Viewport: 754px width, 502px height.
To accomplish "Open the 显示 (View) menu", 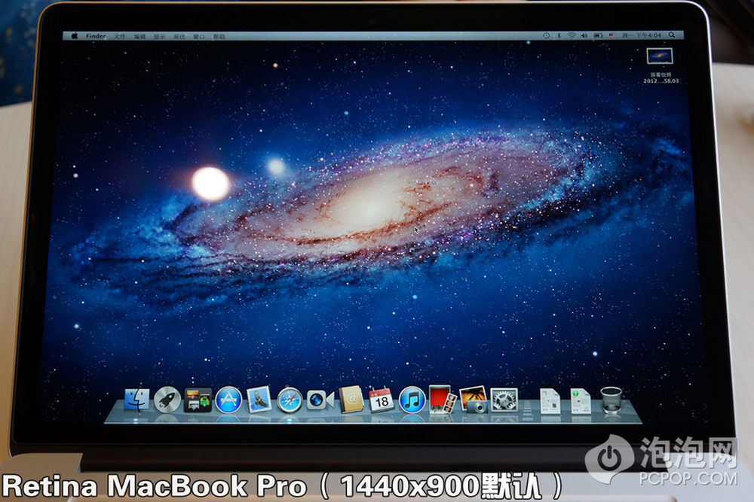I will point(159,36).
